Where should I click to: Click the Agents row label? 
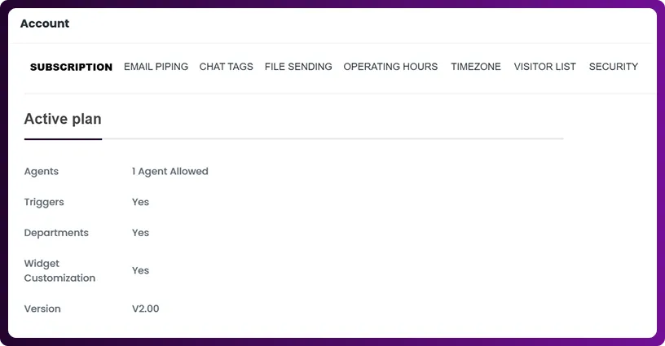coord(42,172)
